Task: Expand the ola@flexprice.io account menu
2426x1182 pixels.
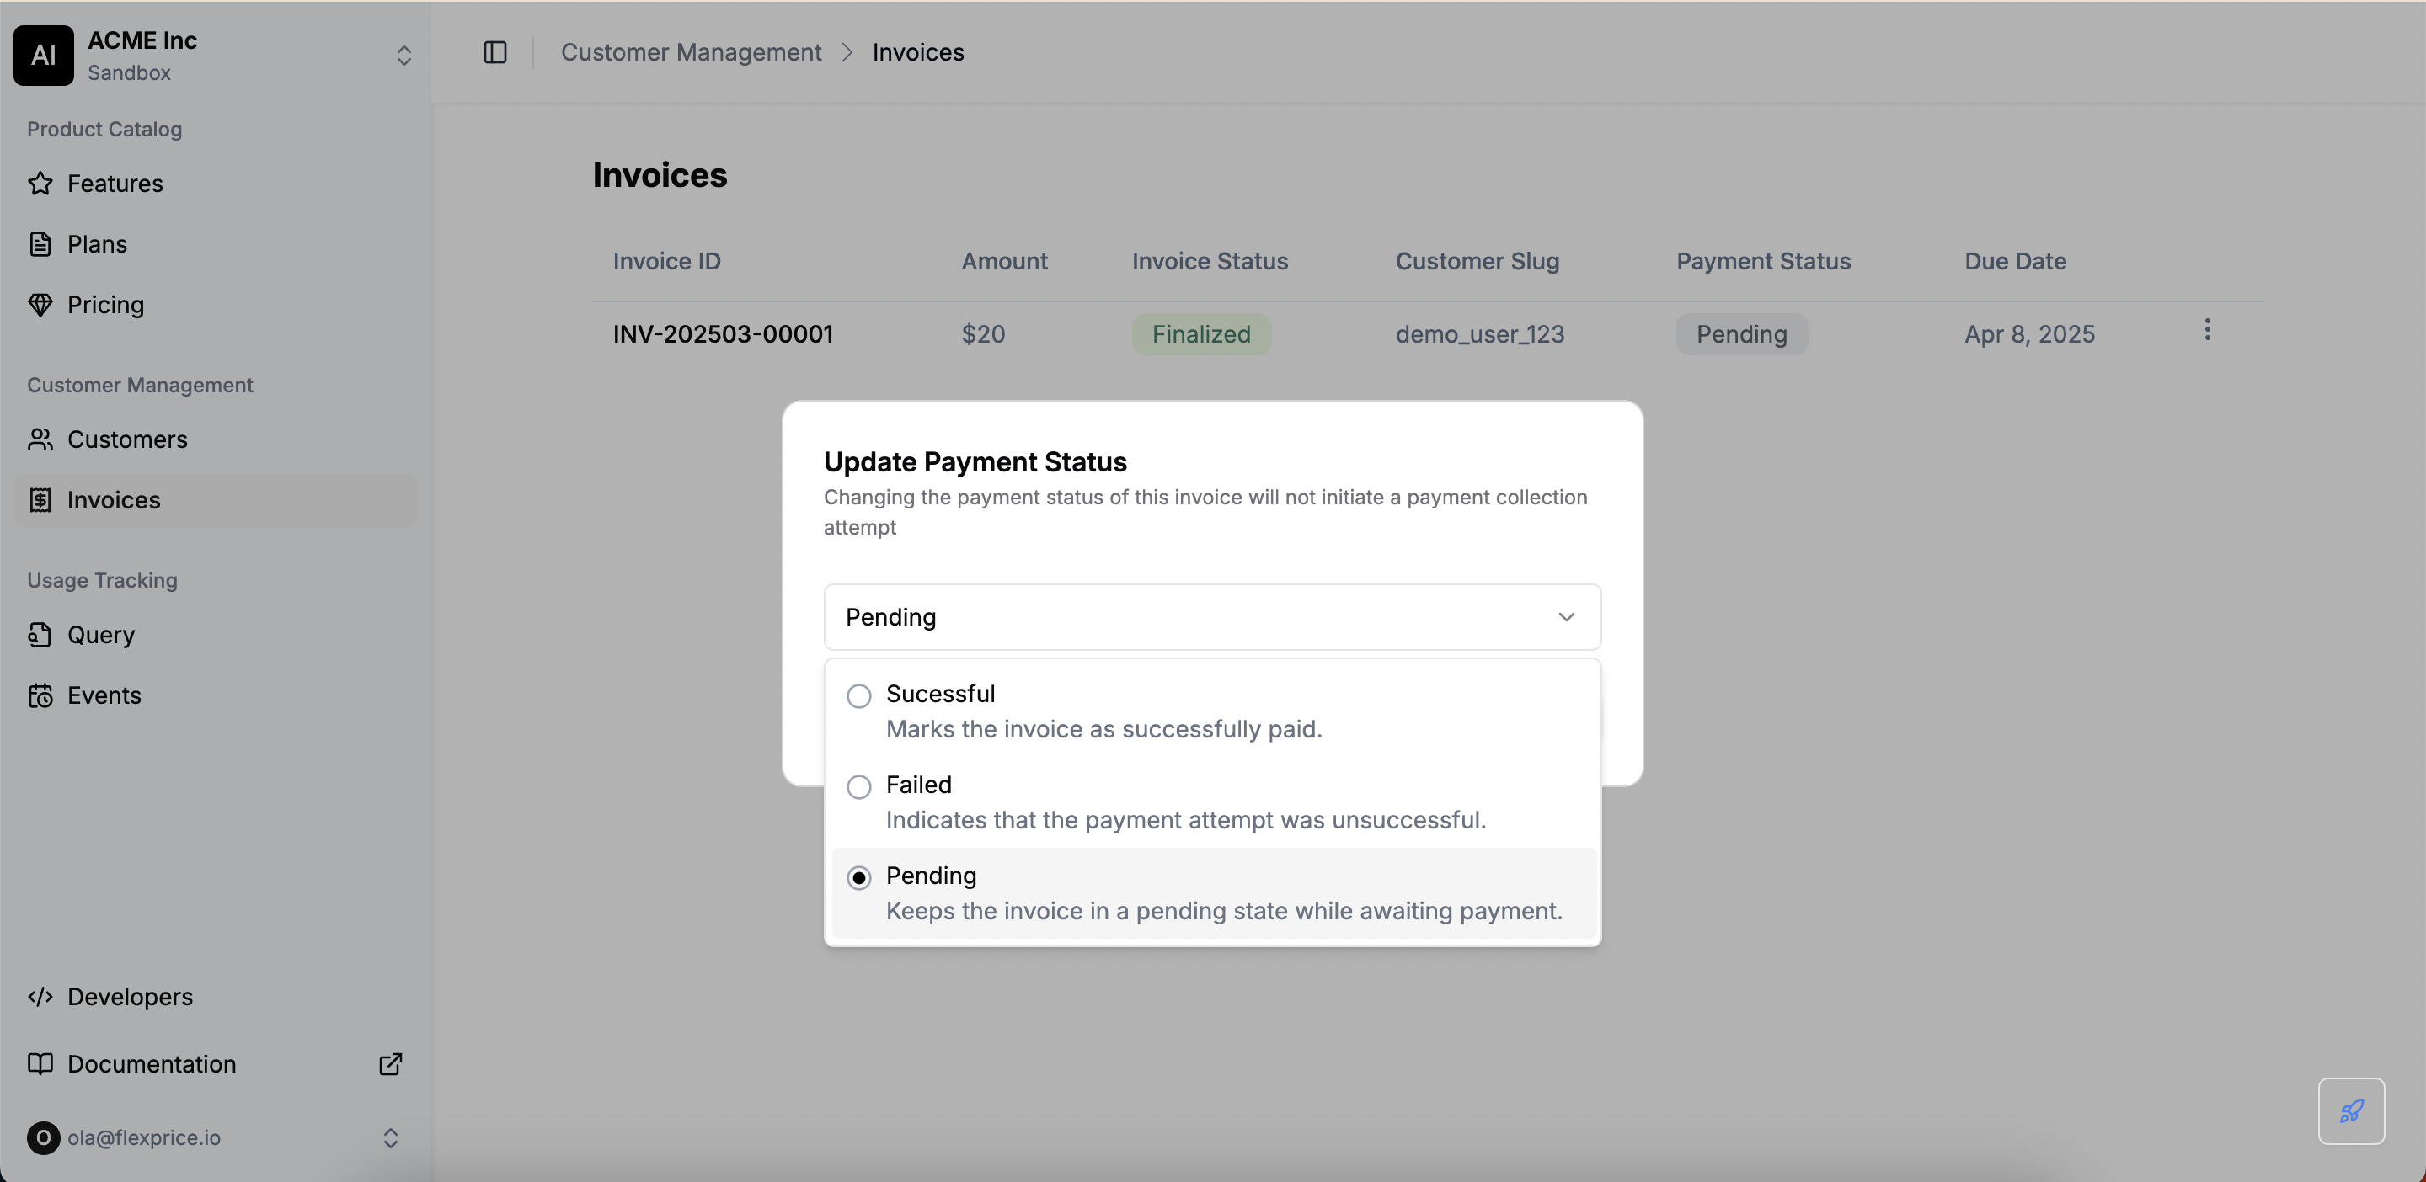Action: click(390, 1137)
